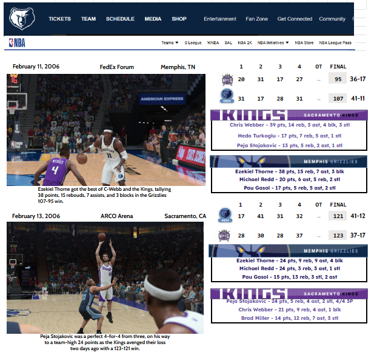
Task: Click Pau Gasol 17 pts stat line
Action: click(290, 188)
